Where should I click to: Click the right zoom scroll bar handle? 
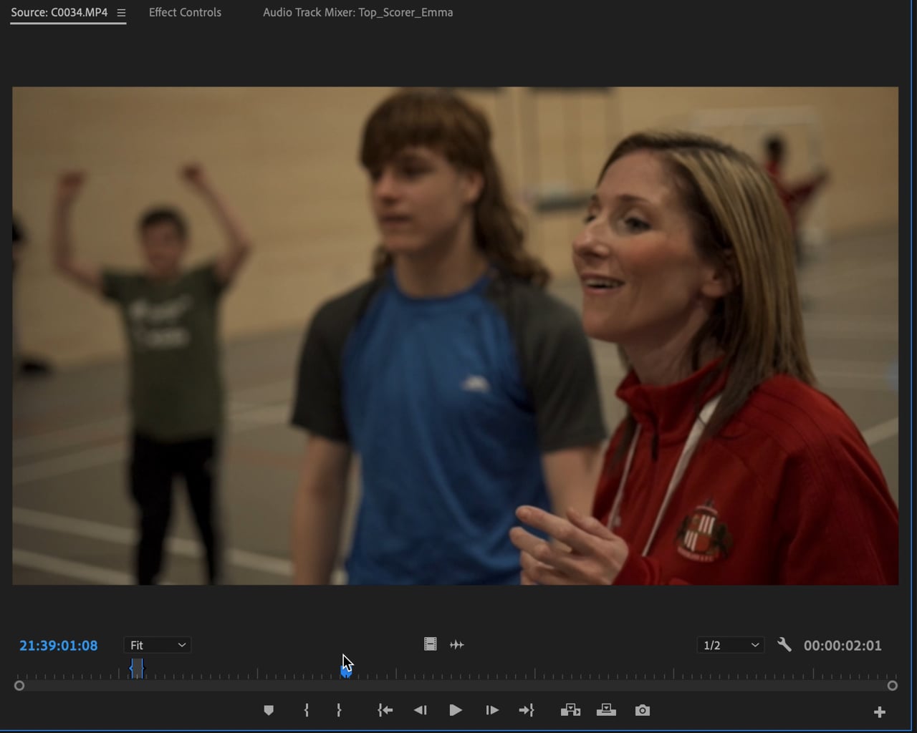(892, 686)
